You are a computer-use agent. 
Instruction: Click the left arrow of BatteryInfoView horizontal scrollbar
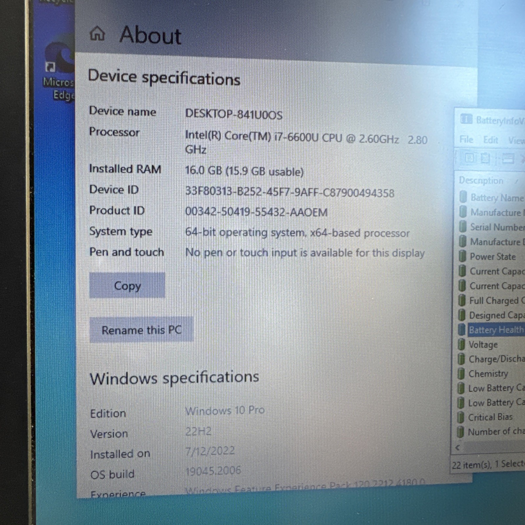click(x=458, y=447)
